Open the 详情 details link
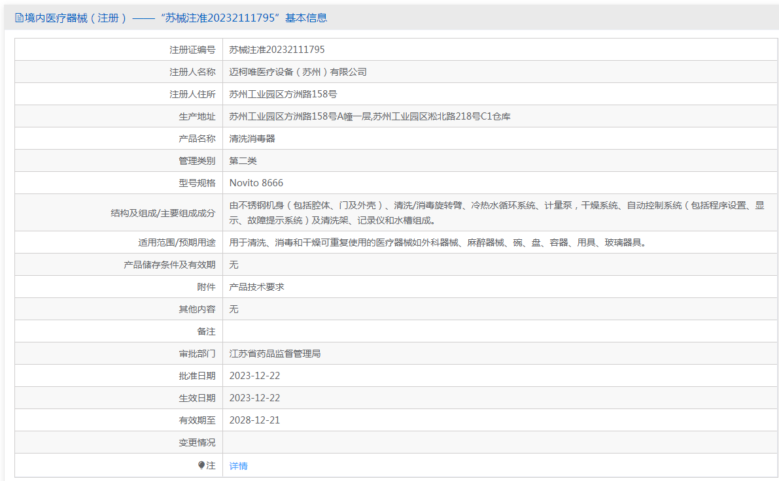This screenshot has width=779, height=481. (238, 466)
